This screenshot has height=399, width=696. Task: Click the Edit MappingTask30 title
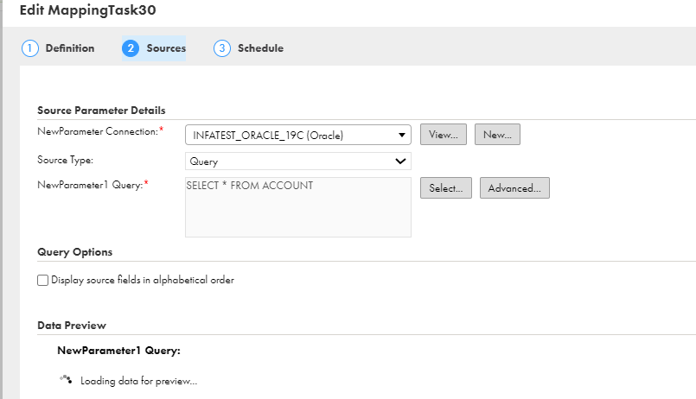click(x=88, y=10)
